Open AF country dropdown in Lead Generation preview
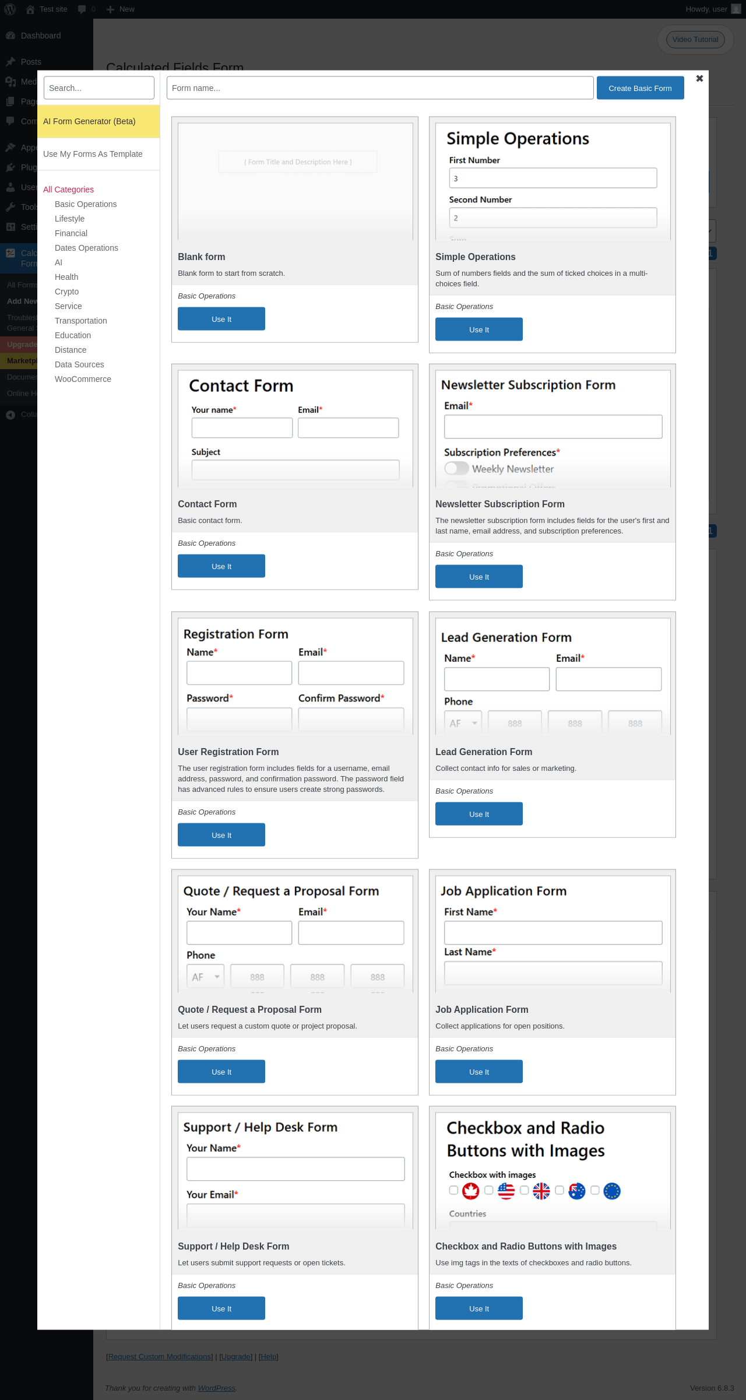The image size is (746, 1400). coord(463,723)
